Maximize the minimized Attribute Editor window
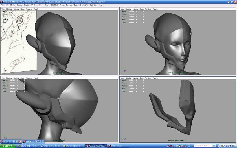237x148 pixels. (x=40, y=142)
